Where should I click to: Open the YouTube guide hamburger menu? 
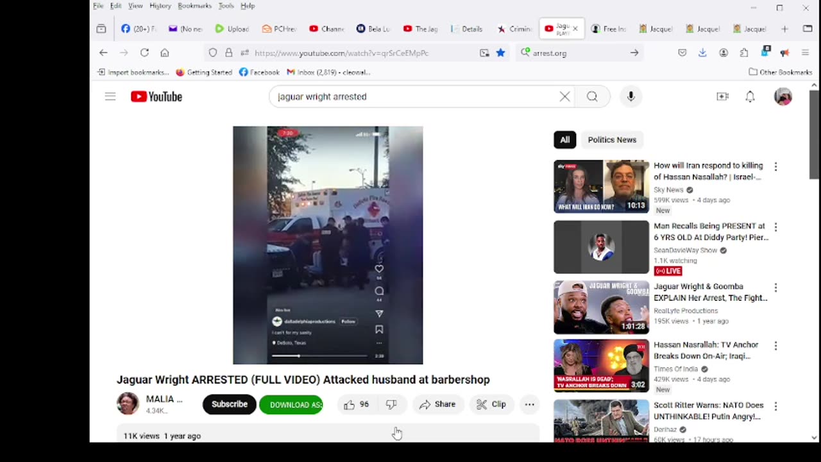click(x=110, y=96)
